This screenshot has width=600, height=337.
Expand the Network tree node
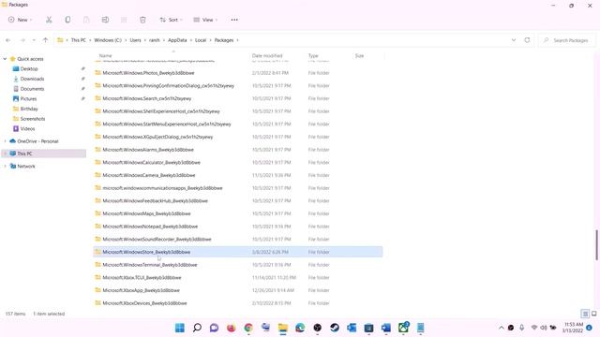click(5, 167)
